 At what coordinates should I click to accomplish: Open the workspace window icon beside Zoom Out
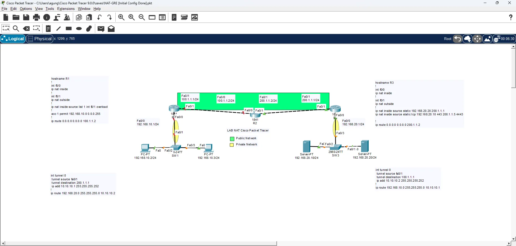pyautogui.click(x=152, y=17)
